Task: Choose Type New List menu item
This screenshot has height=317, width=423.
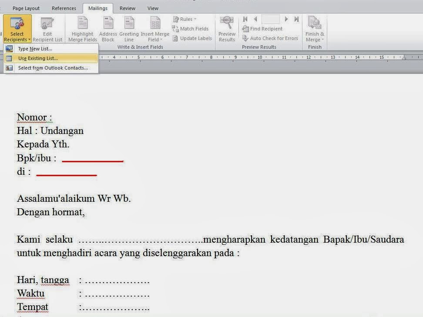Action: [51, 49]
